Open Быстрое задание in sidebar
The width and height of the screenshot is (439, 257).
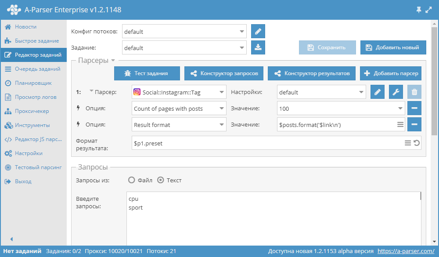(x=34, y=41)
